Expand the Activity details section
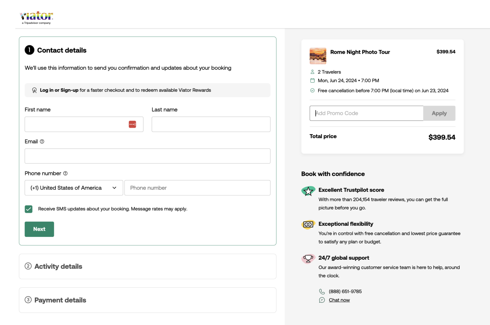 tap(58, 266)
